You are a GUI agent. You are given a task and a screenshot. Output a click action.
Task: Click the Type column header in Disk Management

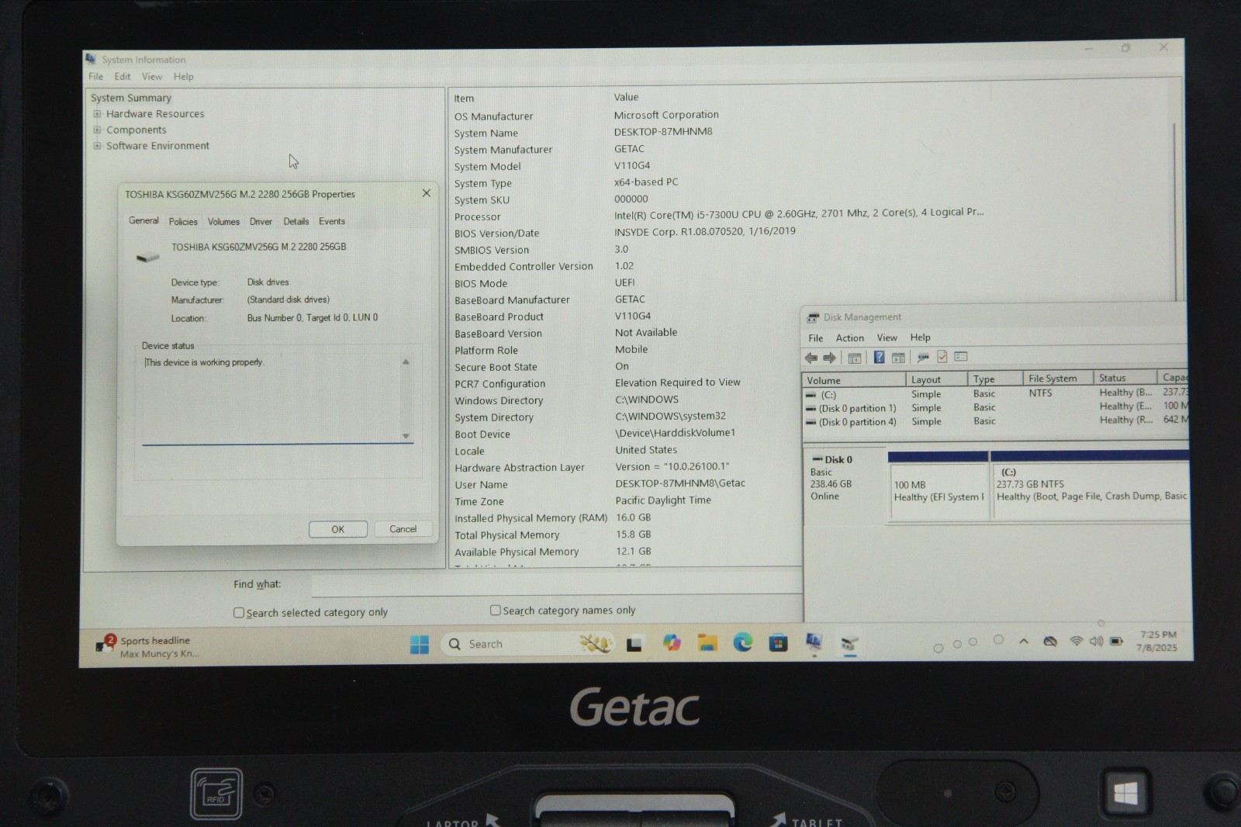pyautogui.click(x=995, y=379)
